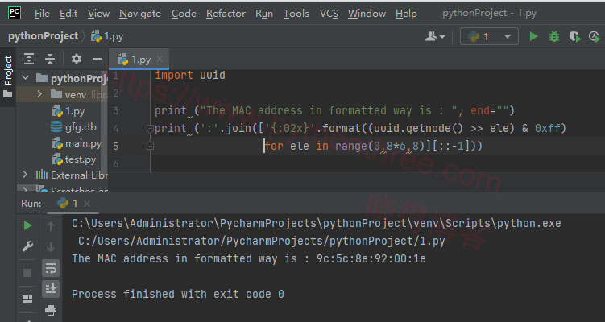This screenshot has width=605, height=322.
Task: Open the View menu
Action: coord(98,14)
